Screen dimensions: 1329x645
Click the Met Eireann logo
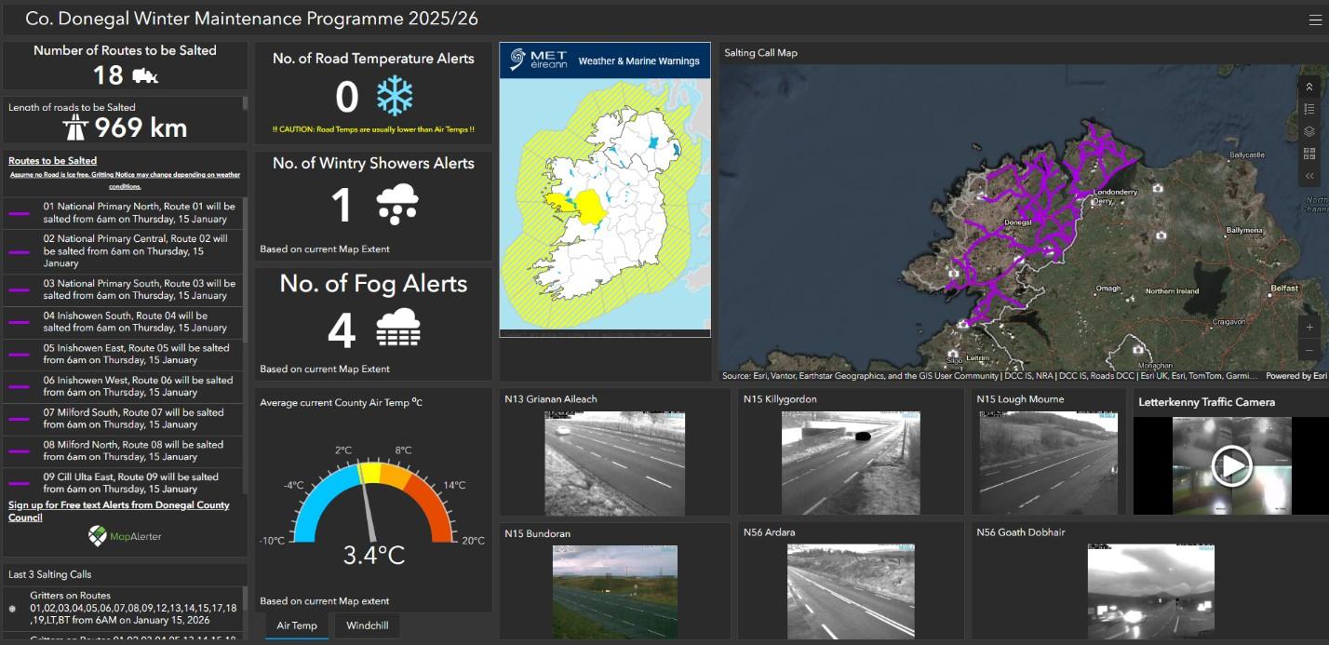coord(537,60)
